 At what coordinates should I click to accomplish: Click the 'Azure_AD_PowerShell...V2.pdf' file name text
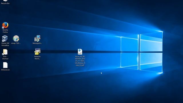(80, 61)
